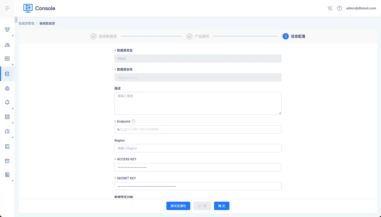Open the triangle-in-circle sidebar icon
381x217 pixels.
7,88
